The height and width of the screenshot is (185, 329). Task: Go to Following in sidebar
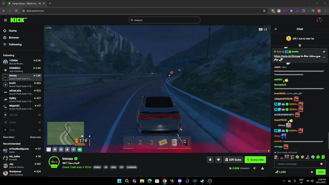point(22,44)
